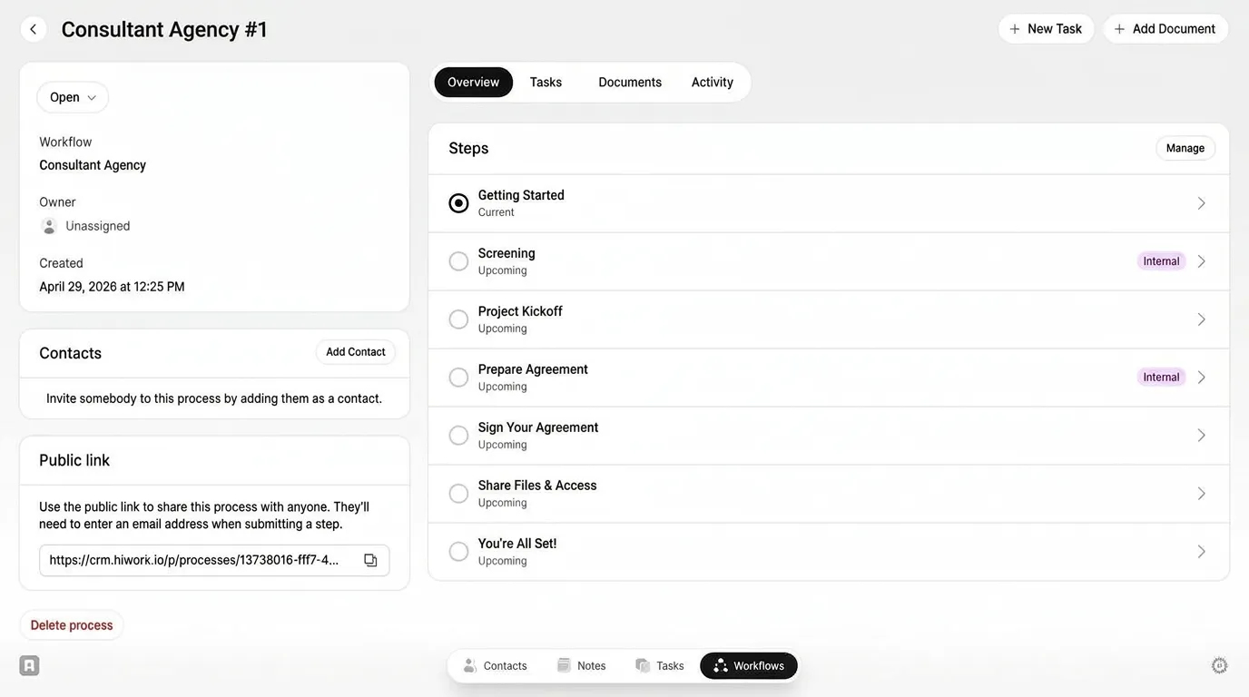Switch to the Tasks tab at top

546,82
